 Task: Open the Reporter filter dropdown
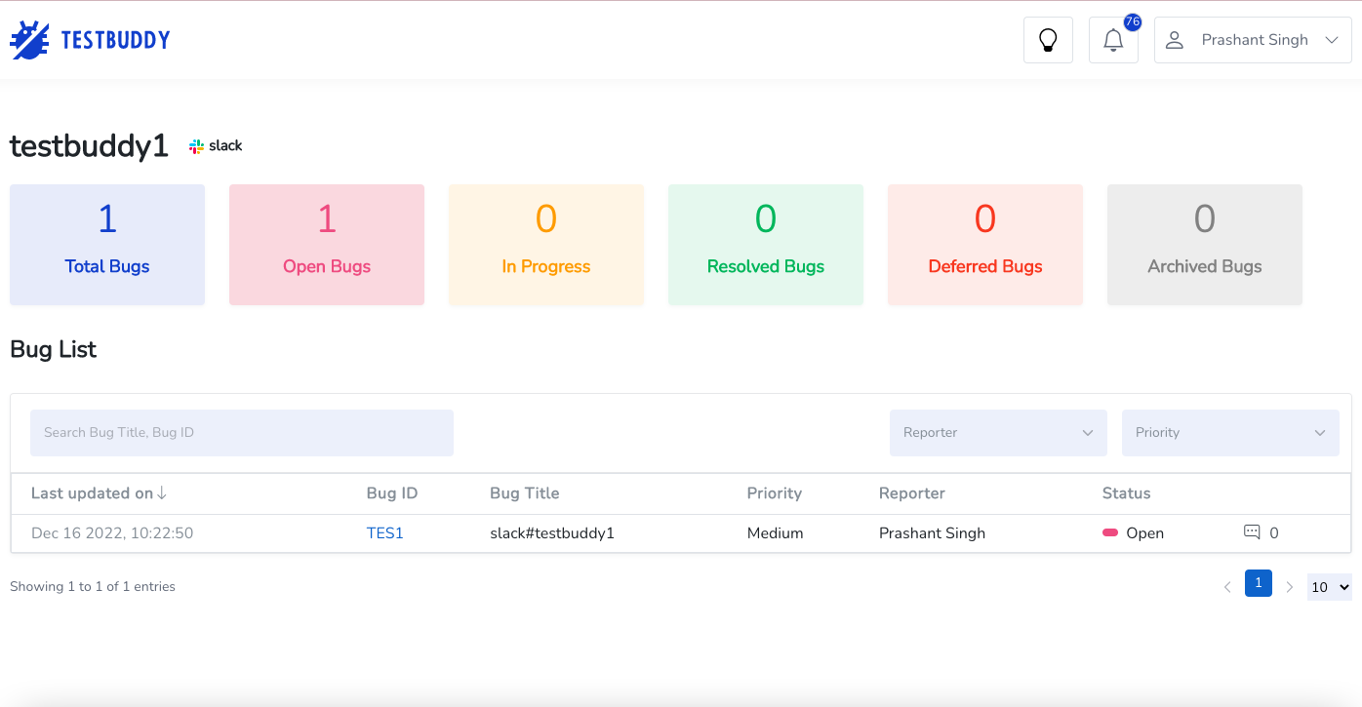(x=997, y=432)
